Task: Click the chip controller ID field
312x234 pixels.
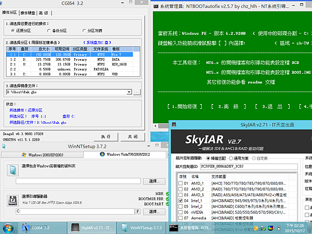Action: coord(249,166)
